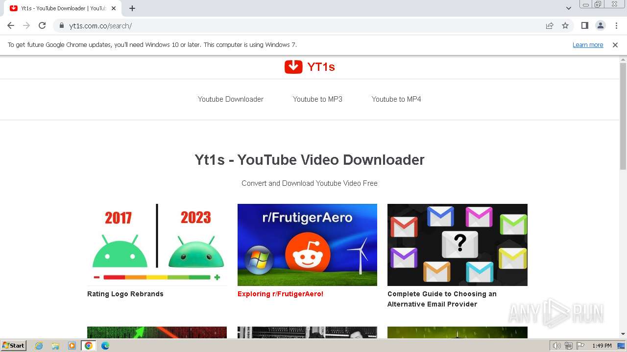Image resolution: width=627 pixels, height=352 pixels.
Task: Close the Yt1s browser tab
Action: click(x=114, y=8)
